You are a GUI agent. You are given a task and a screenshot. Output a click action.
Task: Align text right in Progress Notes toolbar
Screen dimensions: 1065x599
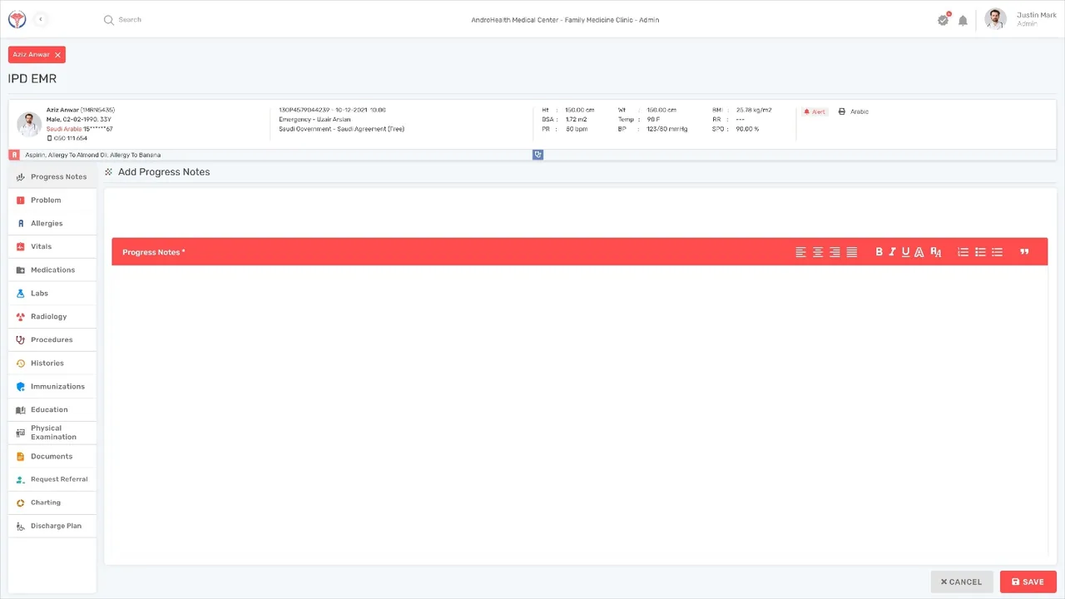tap(835, 252)
